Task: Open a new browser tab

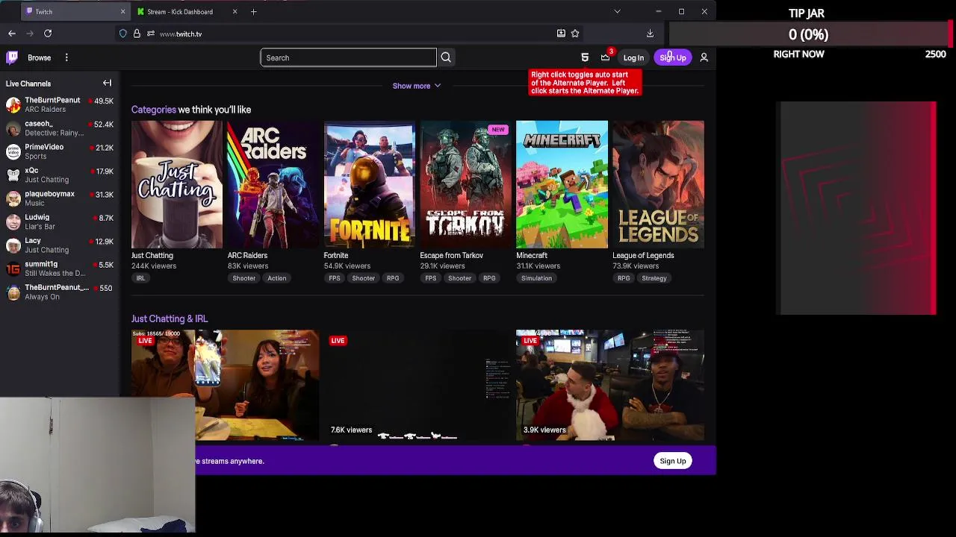Action: [x=254, y=11]
